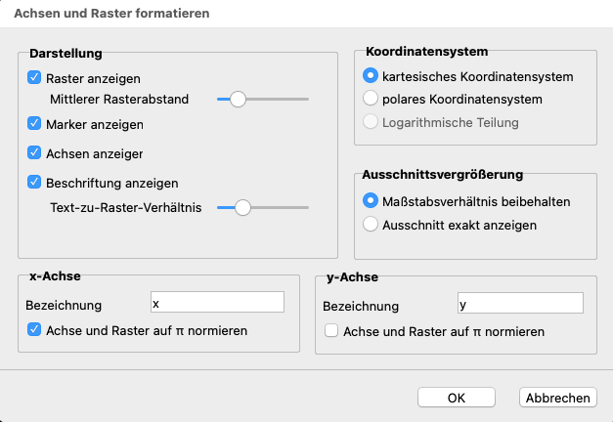Click the Abbrechen button
This screenshot has height=422, width=613.
(x=557, y=398)
